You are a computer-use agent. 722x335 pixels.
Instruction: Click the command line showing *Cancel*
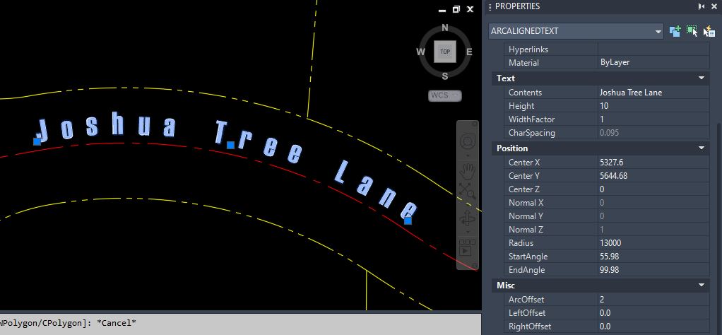[x=240, y=323]
